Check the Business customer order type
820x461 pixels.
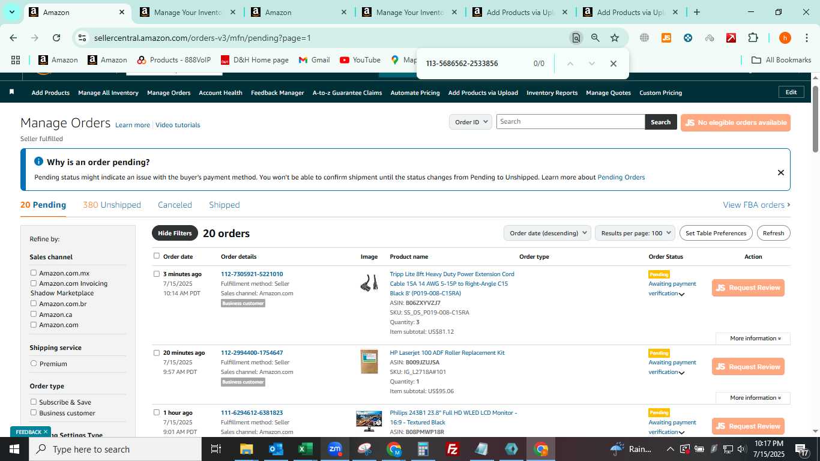tap(34, 413)
